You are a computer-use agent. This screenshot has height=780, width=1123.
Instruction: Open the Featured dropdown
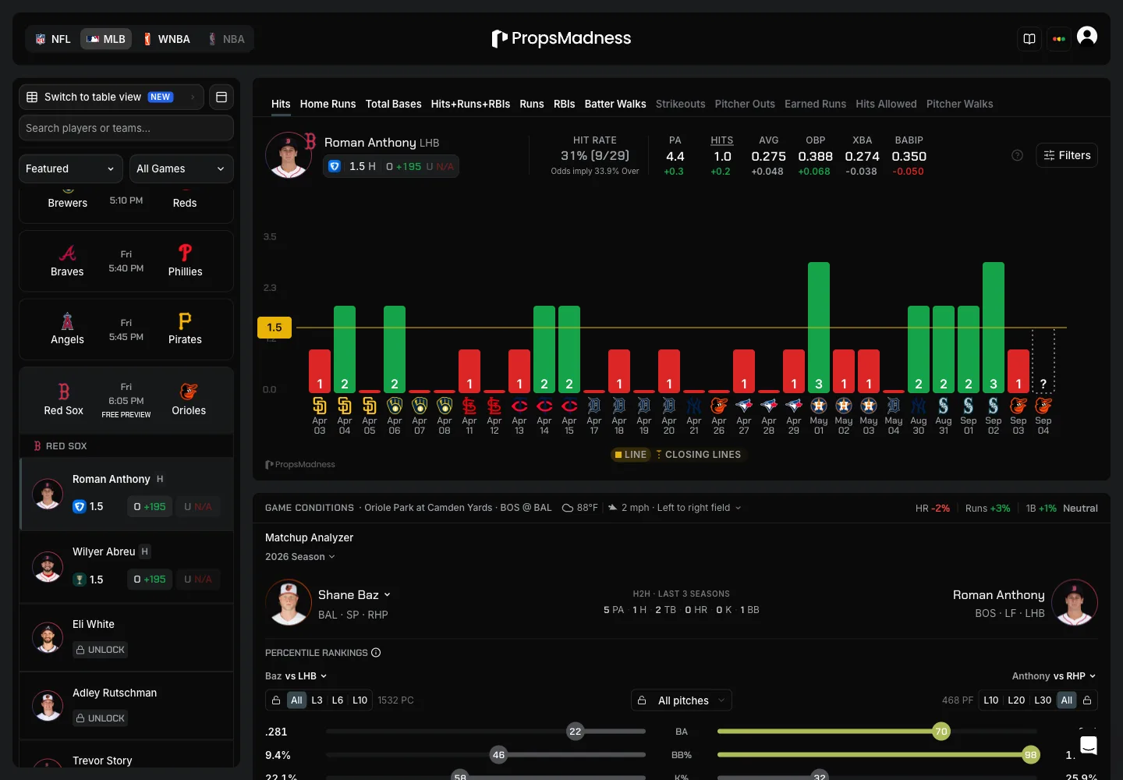(x=70, y=168)
